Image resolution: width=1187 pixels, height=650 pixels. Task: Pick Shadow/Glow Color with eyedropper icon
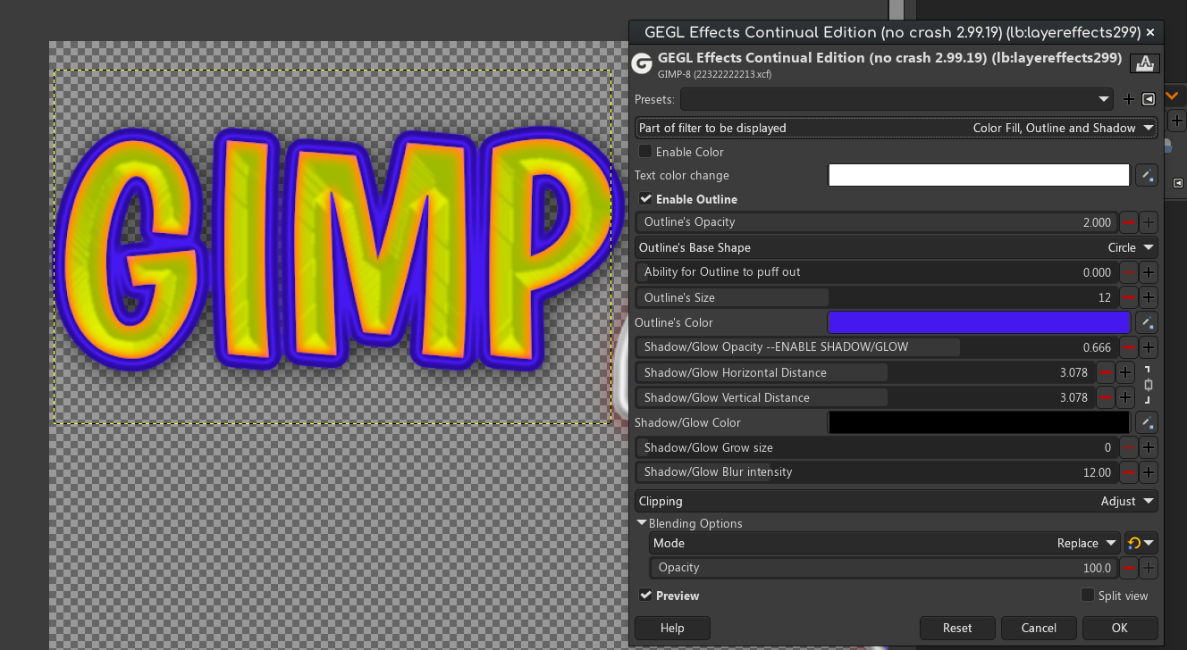point(1147,422)
